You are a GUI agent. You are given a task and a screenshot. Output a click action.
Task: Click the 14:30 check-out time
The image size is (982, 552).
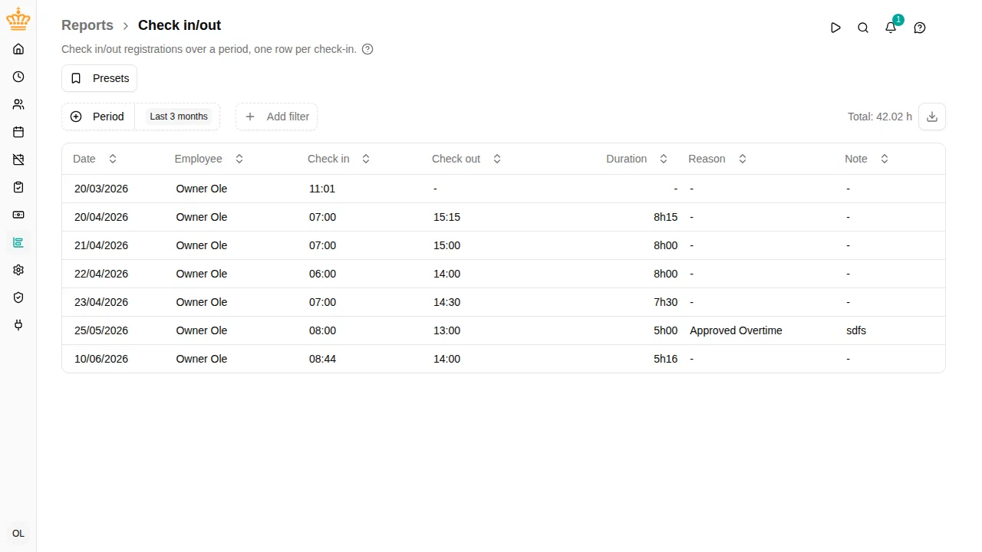pyautogui.click(x=447, y=302)
